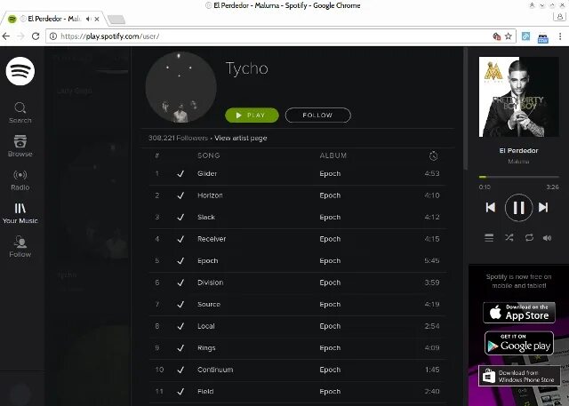The height and width of the screenshot is (406, 569).
Task: Uncheck saved mark for Receiver
Action: 180,239
